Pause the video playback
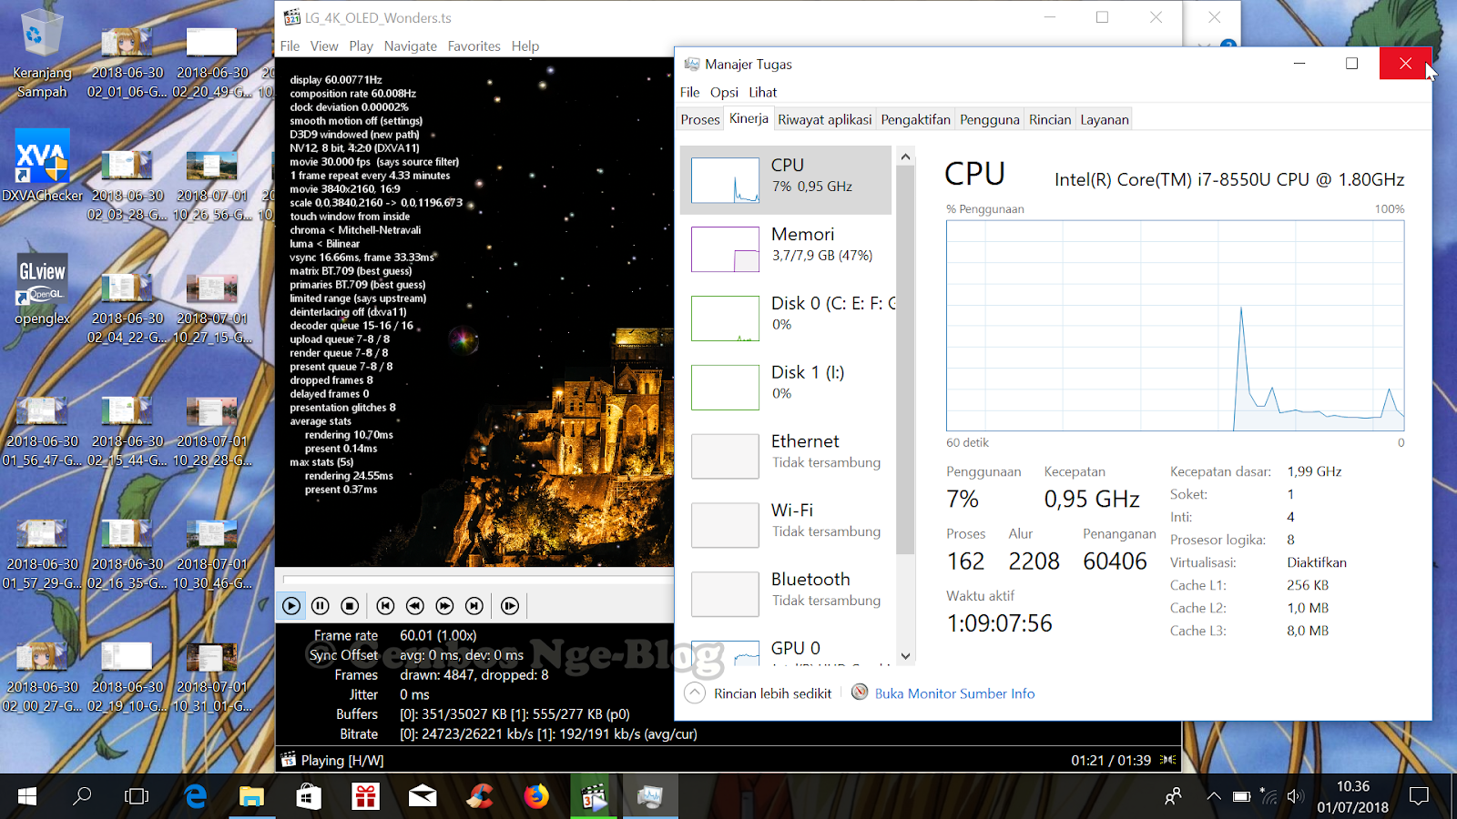1457x819 pixels. coord(320,605)
